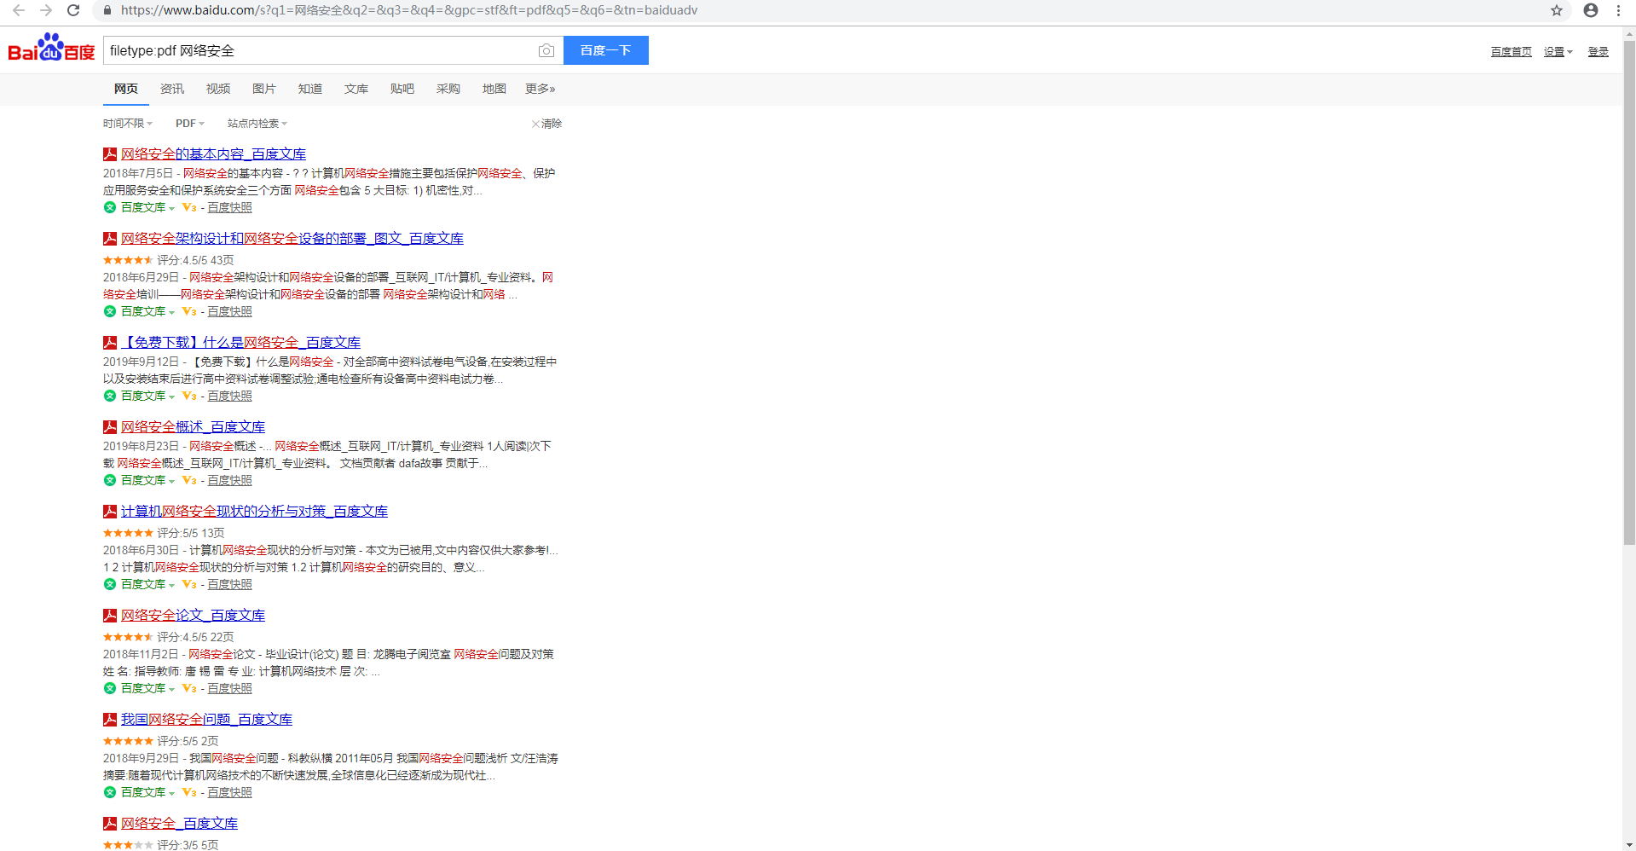1636x851 pixels.
Task: Switch to the 地图 tab
Action: click(494, 89)
